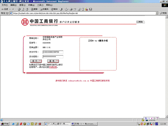Expand the address bar dropdown arrow

157,13
